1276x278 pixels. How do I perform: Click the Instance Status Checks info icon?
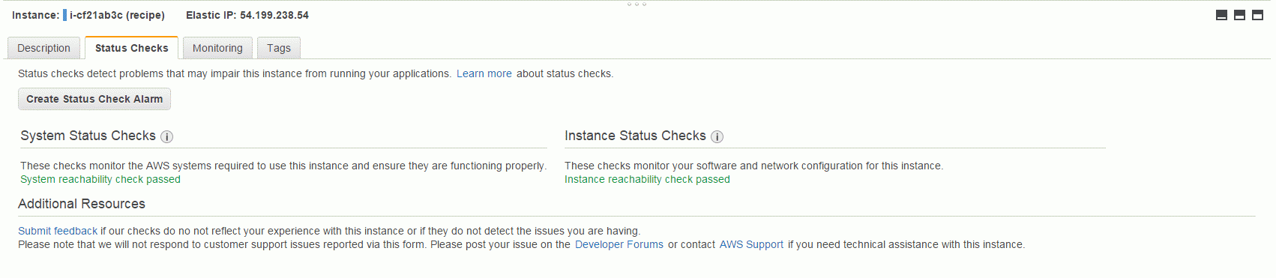coord(717,136)
